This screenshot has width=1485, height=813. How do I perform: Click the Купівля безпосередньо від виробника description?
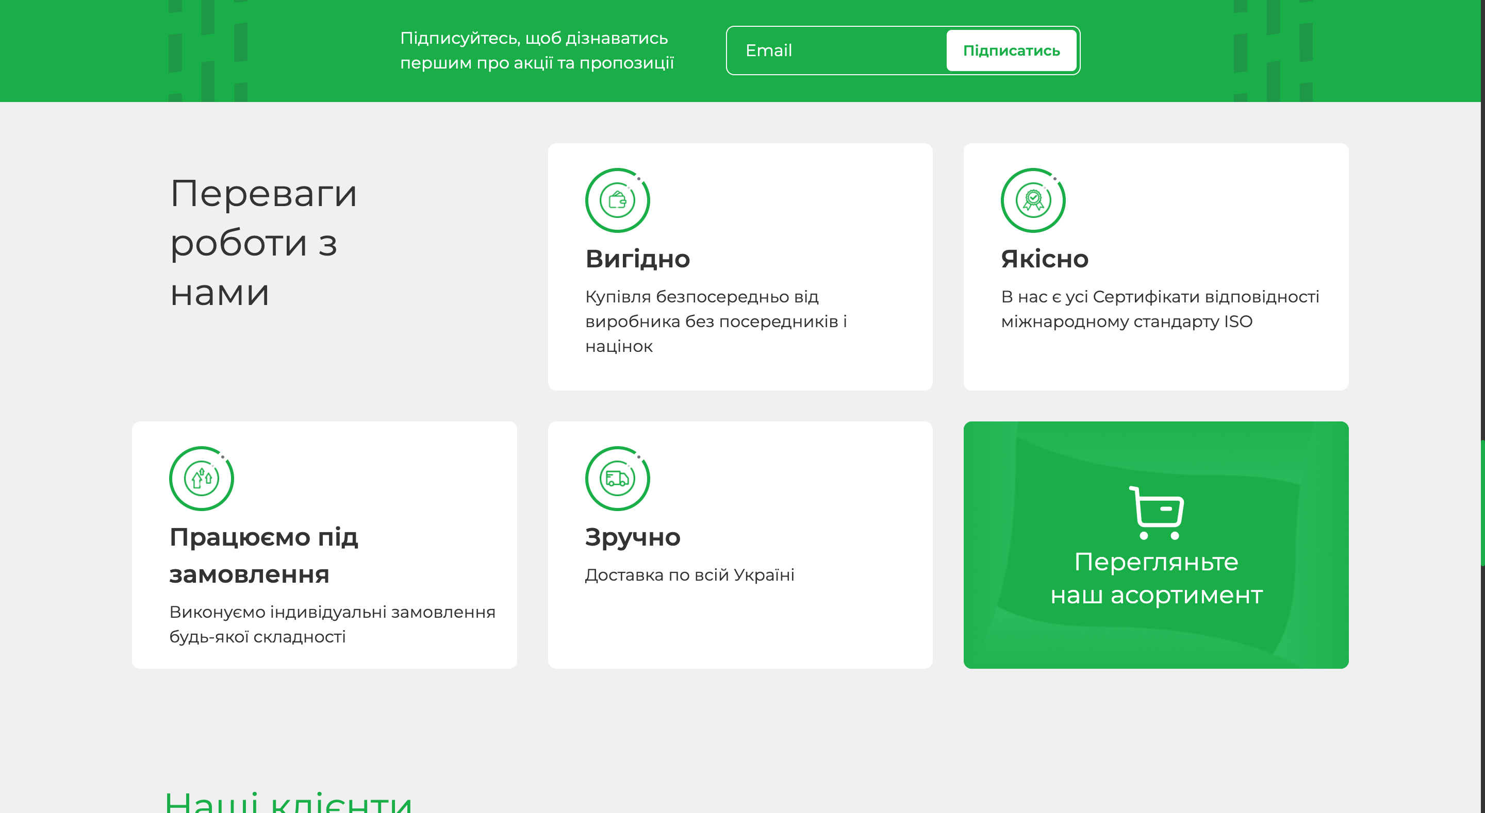click(x=716, y=321)
